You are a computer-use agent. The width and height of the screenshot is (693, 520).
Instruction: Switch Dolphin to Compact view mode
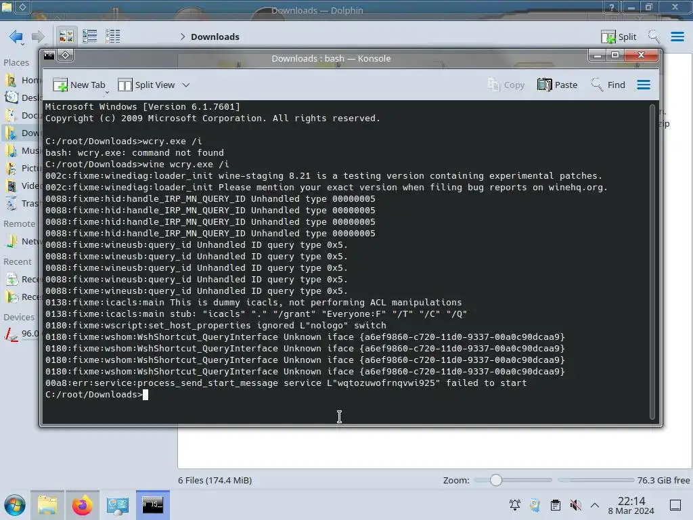click(x=90, y=37)
